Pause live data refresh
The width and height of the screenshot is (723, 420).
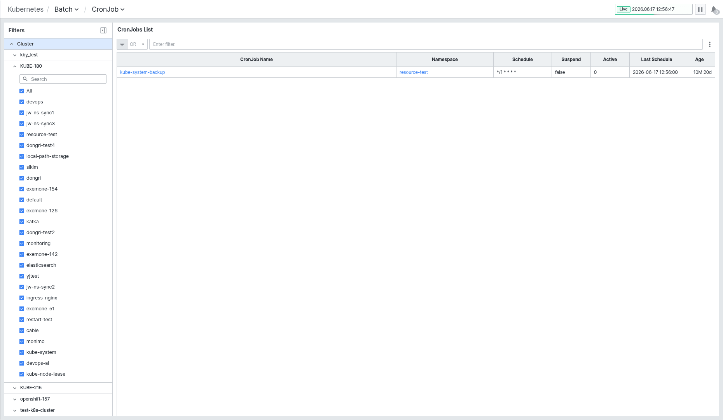(700, 9)
